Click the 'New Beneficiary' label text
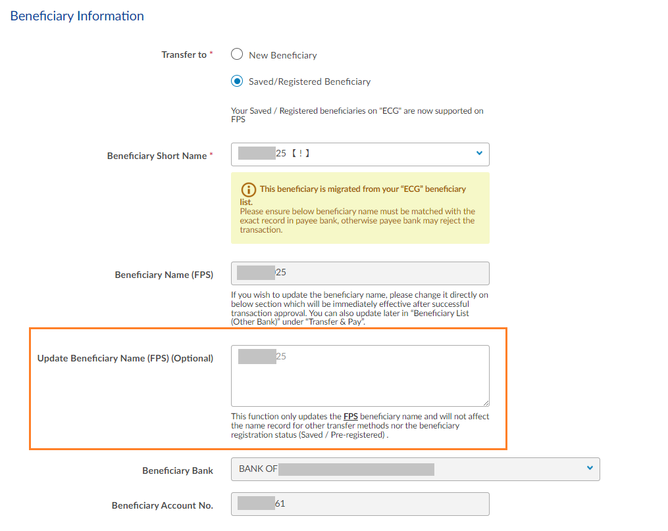Screen dimensions: 668x531 [x=282, y=55]
